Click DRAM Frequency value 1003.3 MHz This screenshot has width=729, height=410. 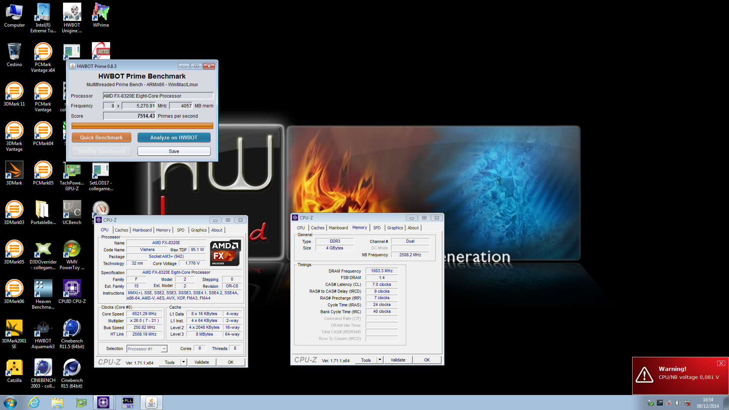click(382, 271)
